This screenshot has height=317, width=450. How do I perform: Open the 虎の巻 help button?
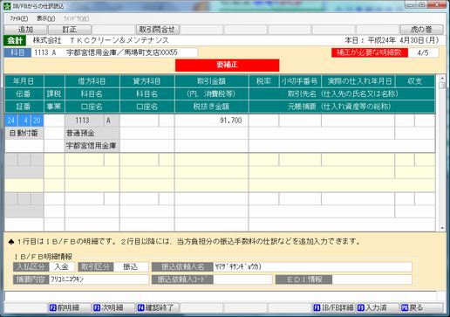click(x=421, y=30)
